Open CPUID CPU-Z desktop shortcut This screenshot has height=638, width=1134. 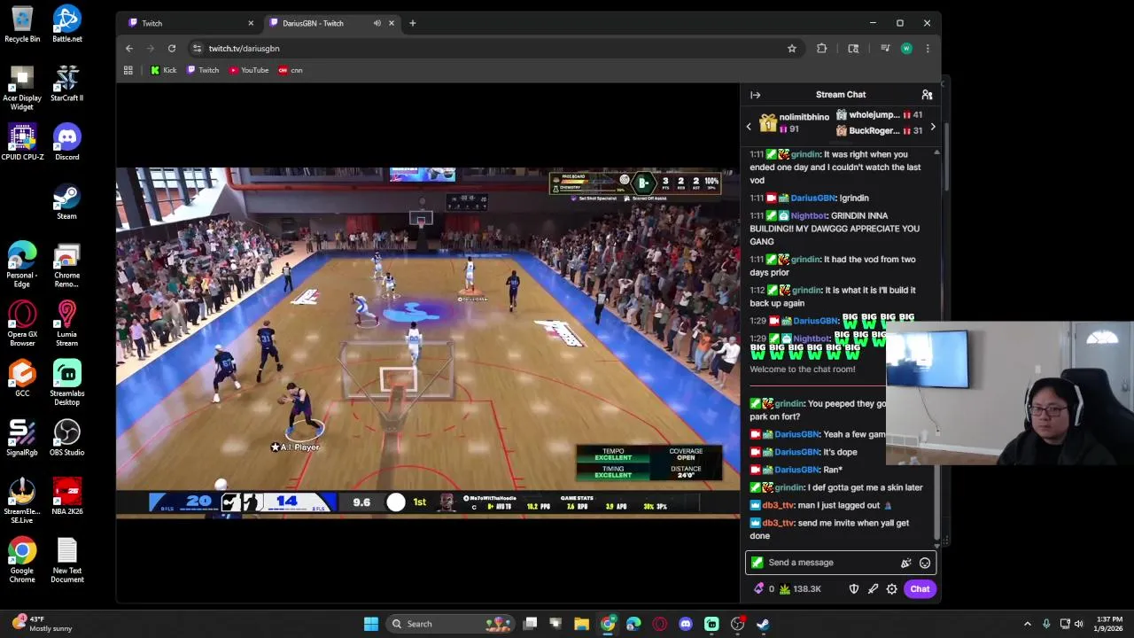[22, 143]
